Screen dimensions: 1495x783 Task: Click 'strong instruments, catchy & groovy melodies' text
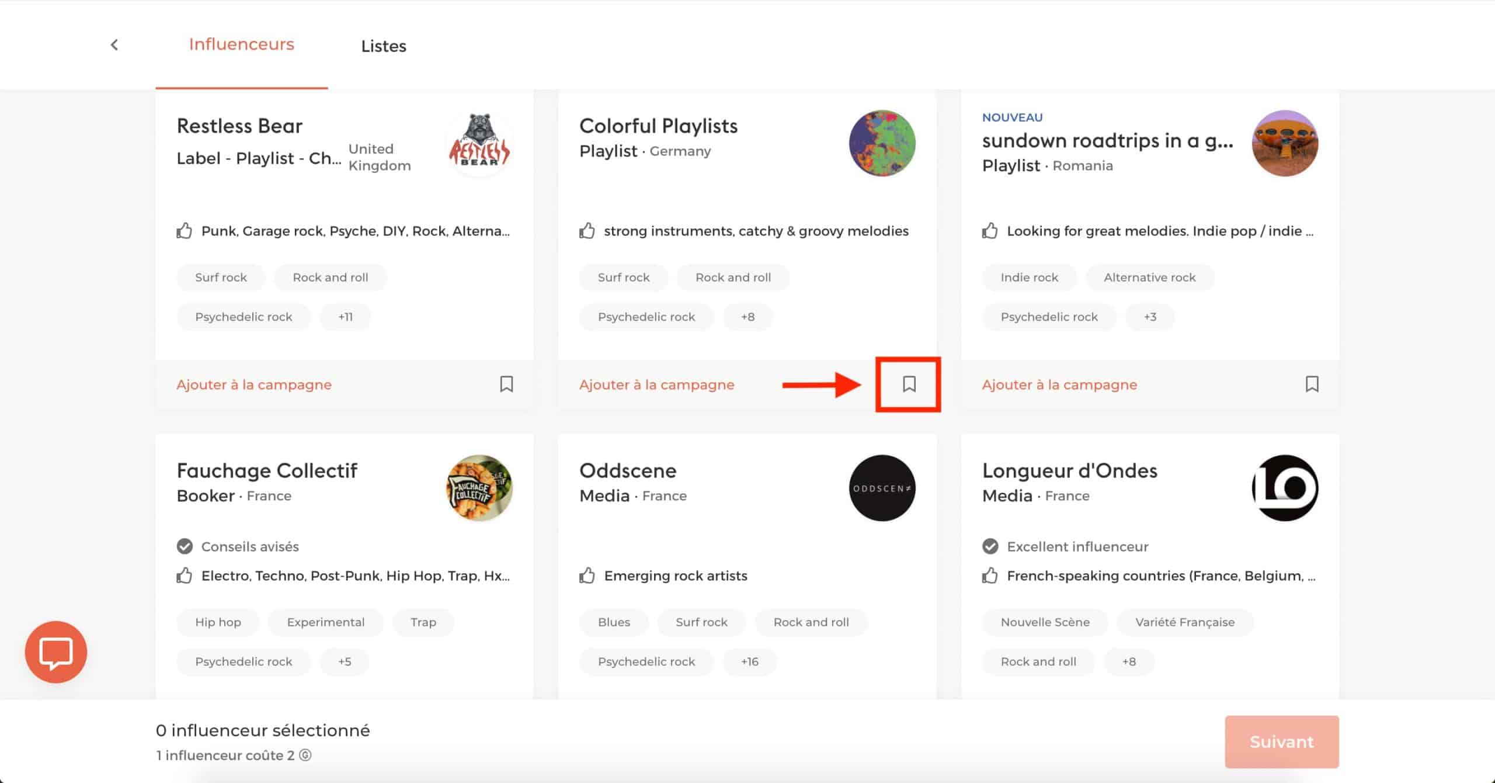pyautogui.click(x=756, y=231)
